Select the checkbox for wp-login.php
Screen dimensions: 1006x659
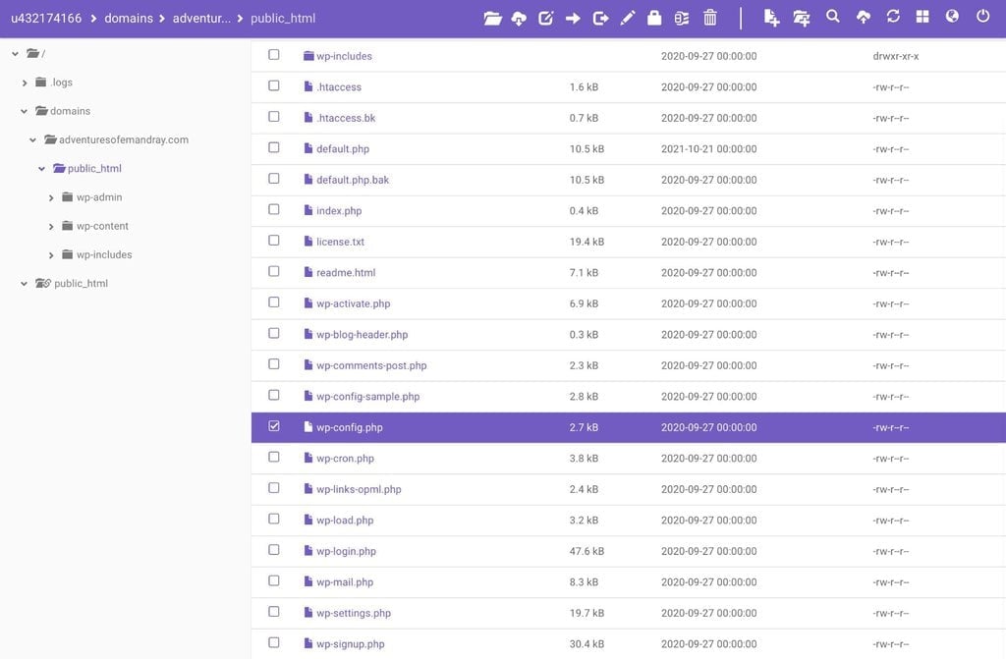coord(273,550)
